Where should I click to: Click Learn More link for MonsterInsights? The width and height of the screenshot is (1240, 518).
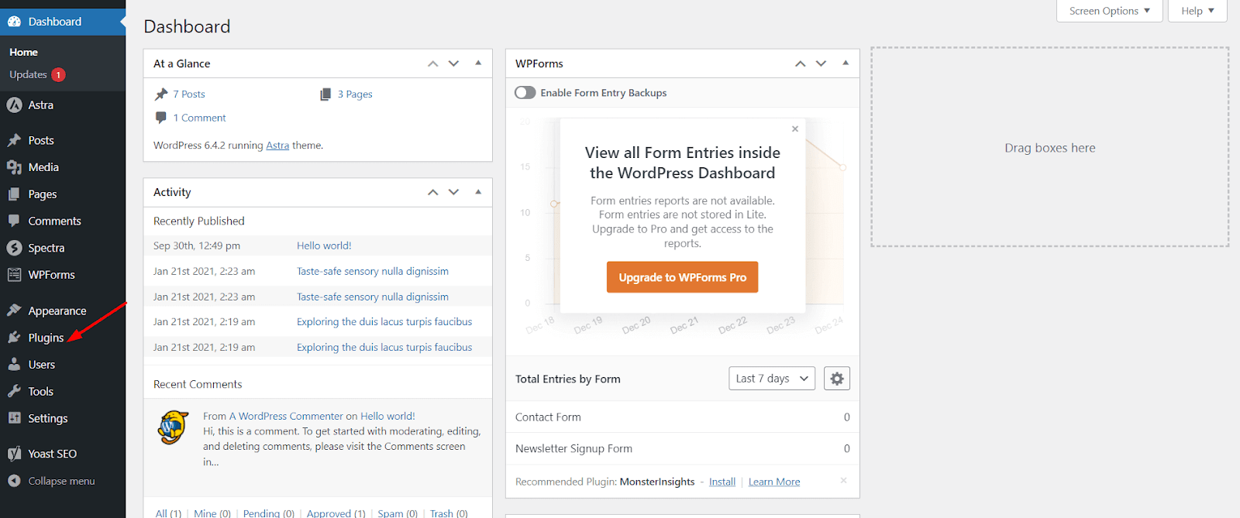tap(774, 482)
